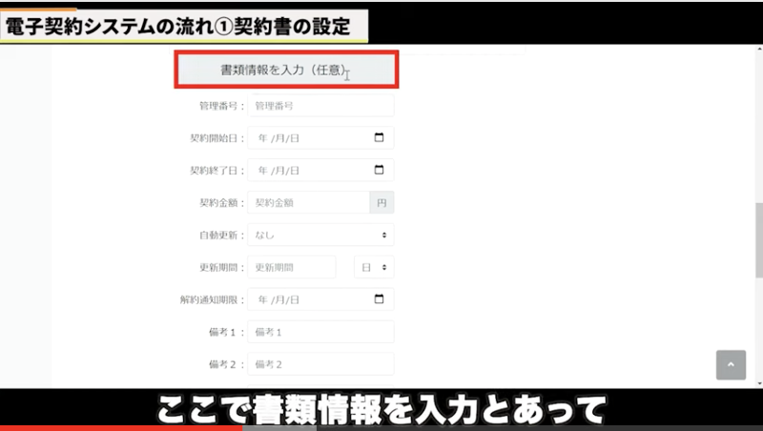Open the 日 unit dropdown beside 更新期間
This screenshot has height=431, width=763.
click(373, 267)
